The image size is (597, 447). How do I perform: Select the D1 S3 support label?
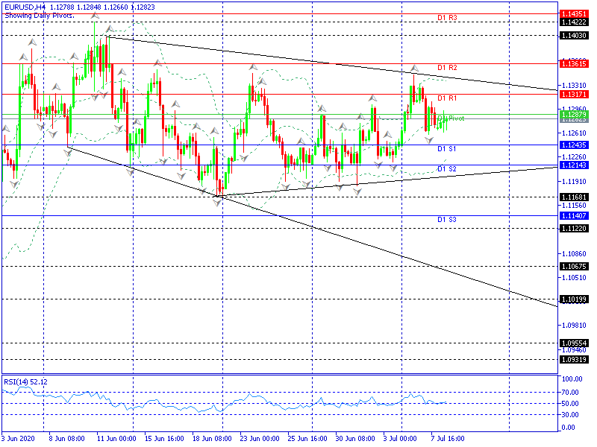point(447,220)
